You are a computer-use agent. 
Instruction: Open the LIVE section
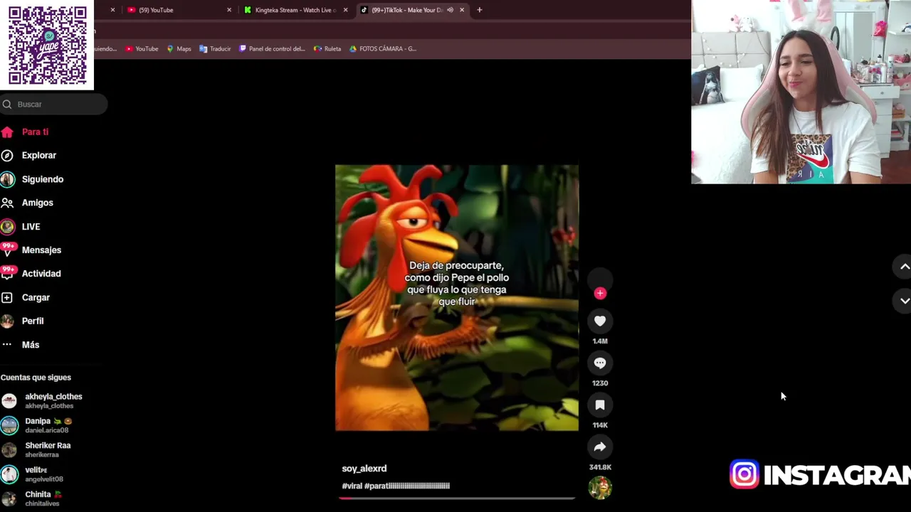31,226
